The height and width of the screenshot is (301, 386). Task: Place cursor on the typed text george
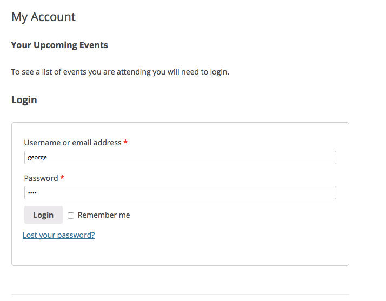[37, 158]
